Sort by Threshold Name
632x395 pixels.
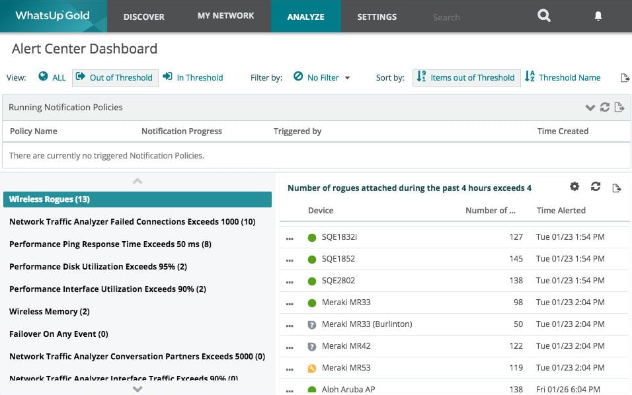(563, 77)
